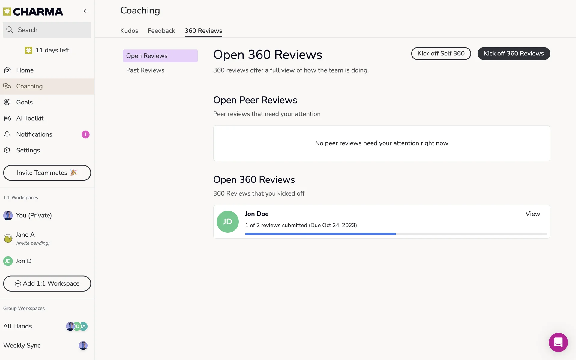Open the chat support bubble icon
Viewport: 576px width, 360px height.
pos(558,342)
